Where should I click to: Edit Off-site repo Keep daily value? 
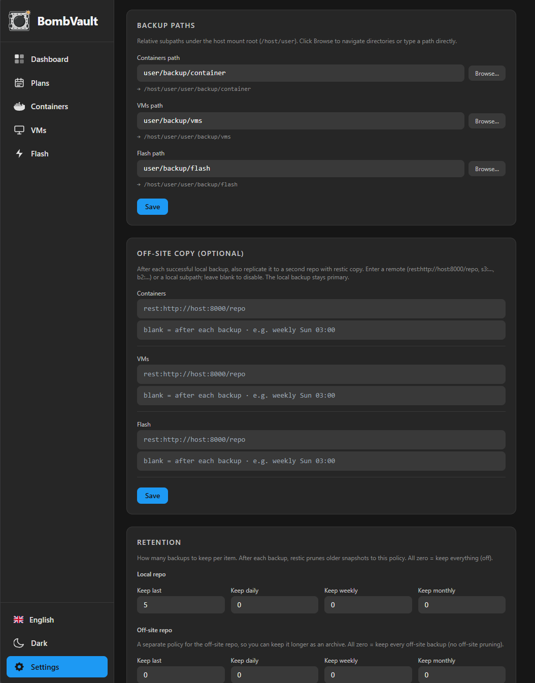pyautogui.click(x=275, y=674)
